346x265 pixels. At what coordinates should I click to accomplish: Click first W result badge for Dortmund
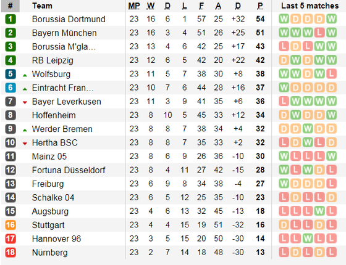284,19
